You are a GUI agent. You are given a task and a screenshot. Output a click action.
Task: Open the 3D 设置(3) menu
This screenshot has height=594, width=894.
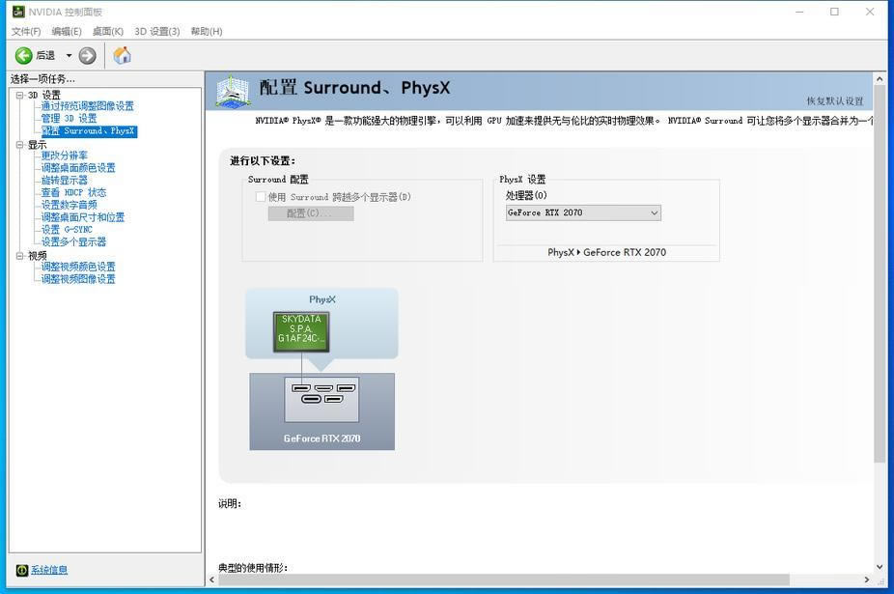tap(156, 31)
